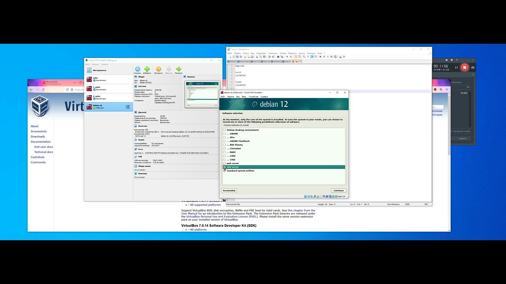The width and height of the screenshot is (506, 284).
Task: Click Continue button in Debian installer
Action: coord(338,191)
